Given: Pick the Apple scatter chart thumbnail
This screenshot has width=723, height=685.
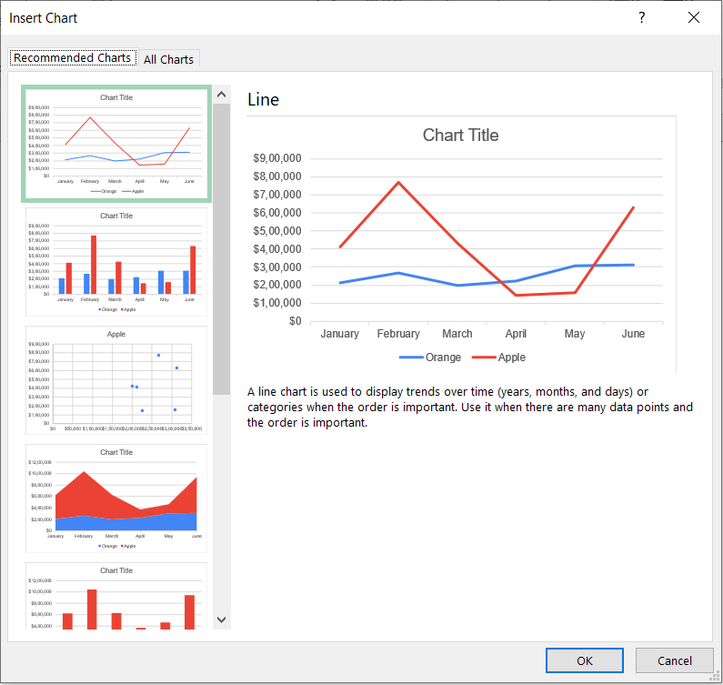Looking at the screenshot, I should 116,380.
